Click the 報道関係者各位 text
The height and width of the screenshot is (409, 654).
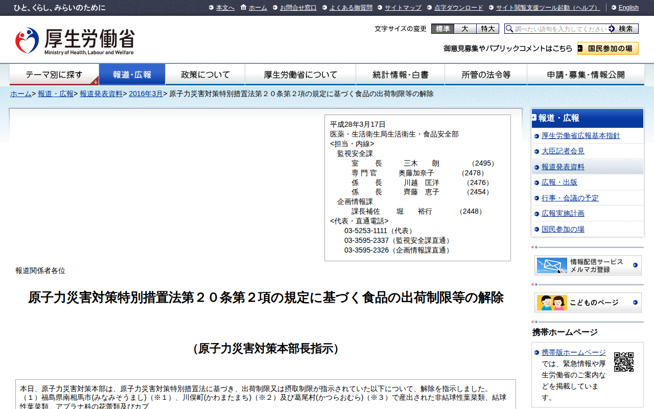(x=40, y=271)
